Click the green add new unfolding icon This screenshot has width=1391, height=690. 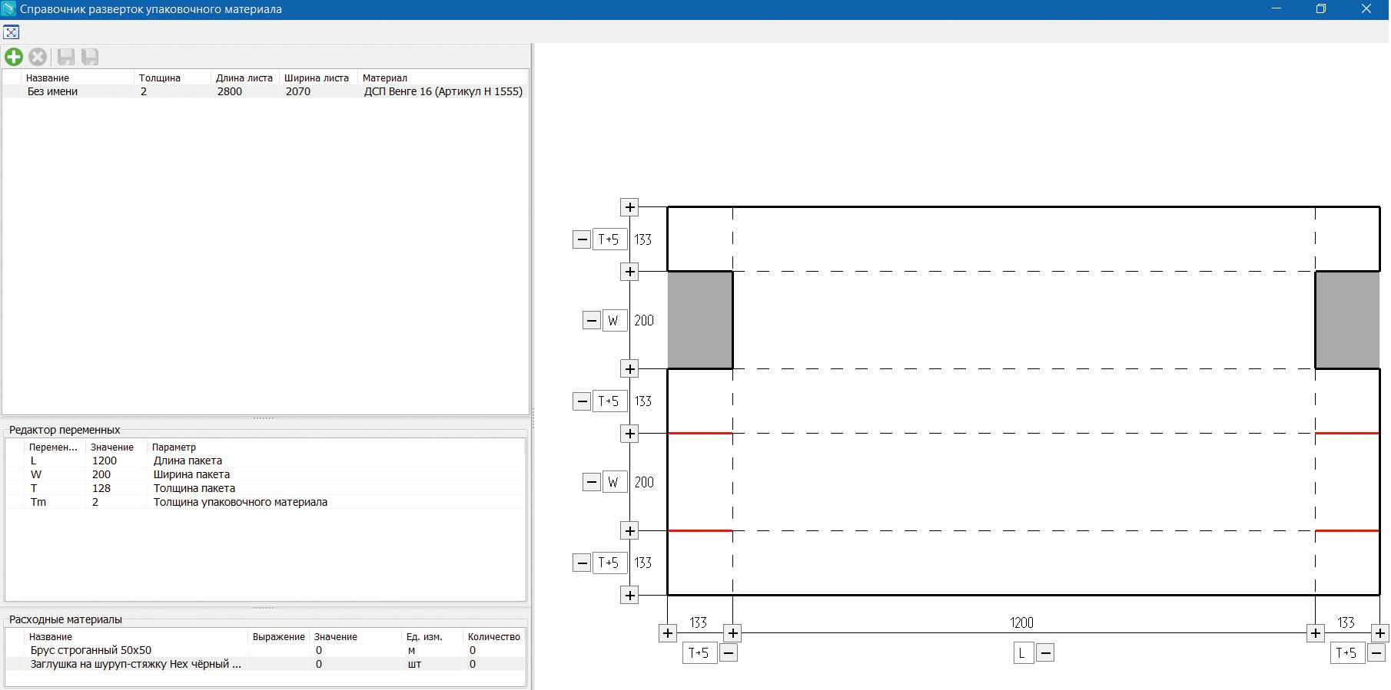(14, 57)
